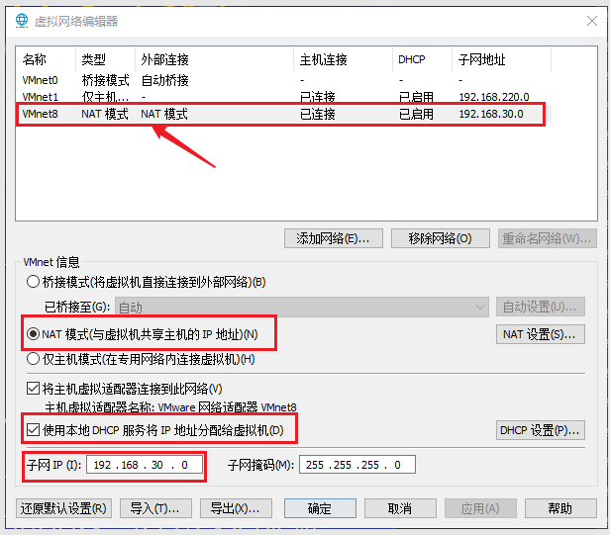Toggle 将主机虚拟适配器连接到此网络 checkbox

(33, 389)
